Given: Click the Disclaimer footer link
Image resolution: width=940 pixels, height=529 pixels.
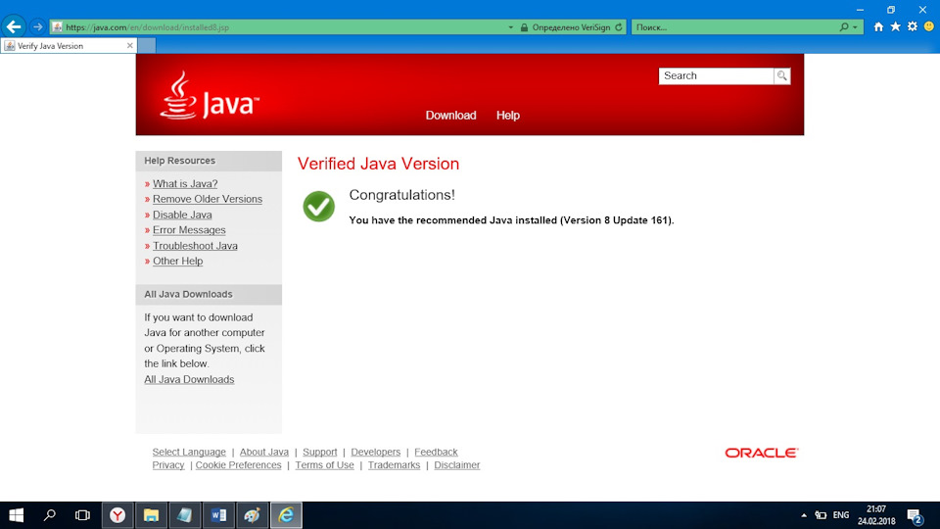Looking at the screenshot, I should (x=457, y=465).
